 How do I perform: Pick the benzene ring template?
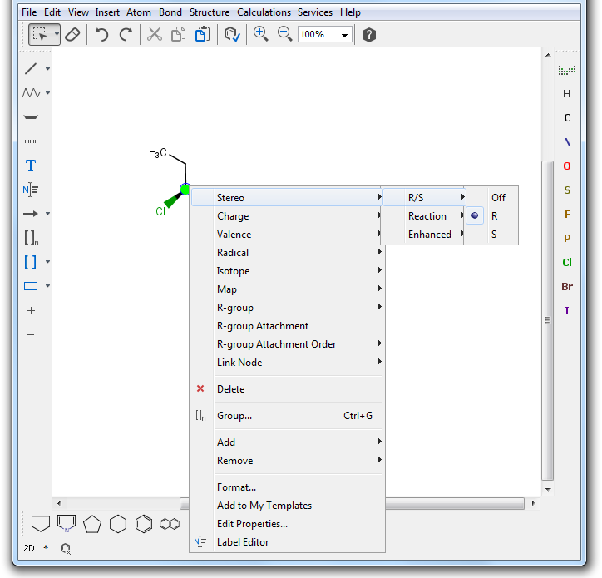pyautogui.click(x=144, y=524)
